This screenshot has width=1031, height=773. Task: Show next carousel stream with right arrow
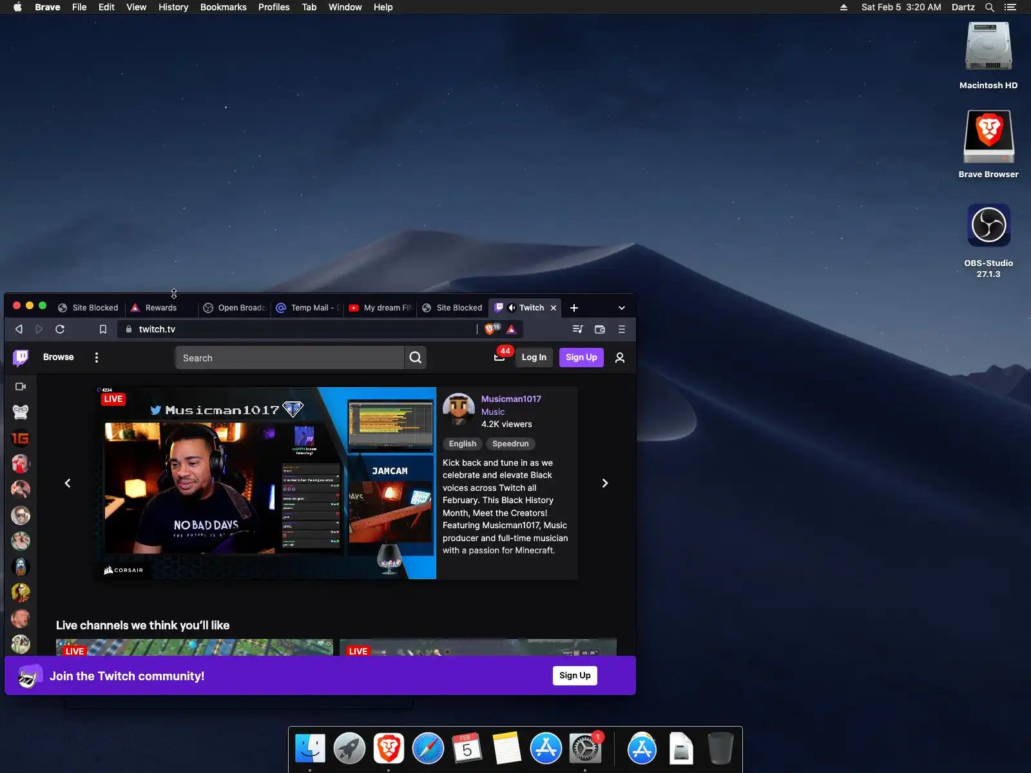tap(605, 483)
